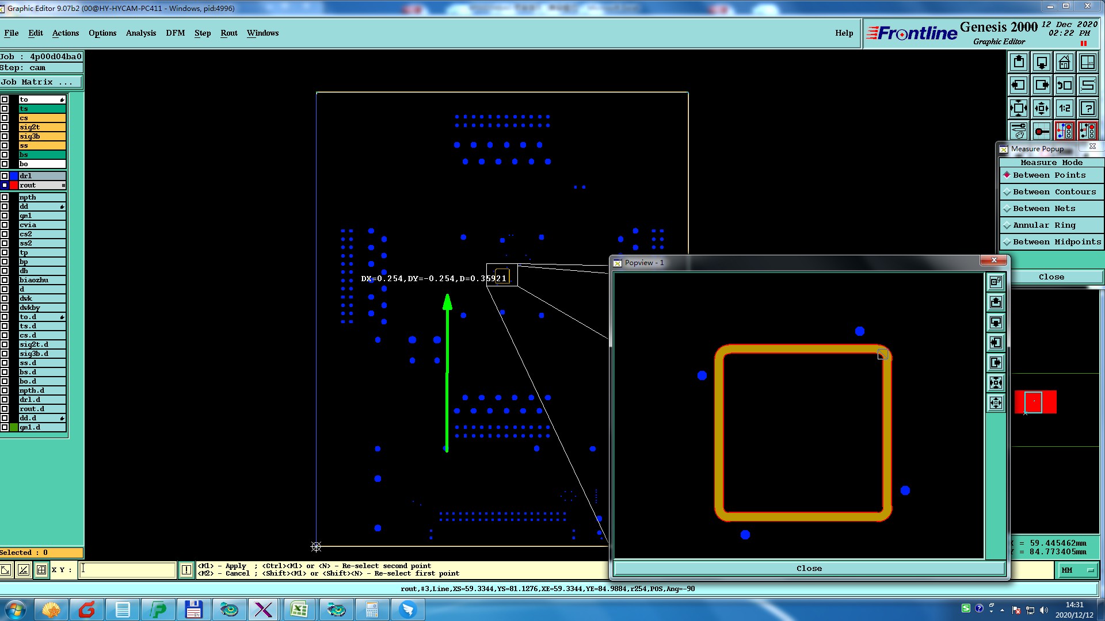Viewport: 1105px width, 621px height.
Task: Toggle the drl layer display checkbox
Action: point(5,176)
